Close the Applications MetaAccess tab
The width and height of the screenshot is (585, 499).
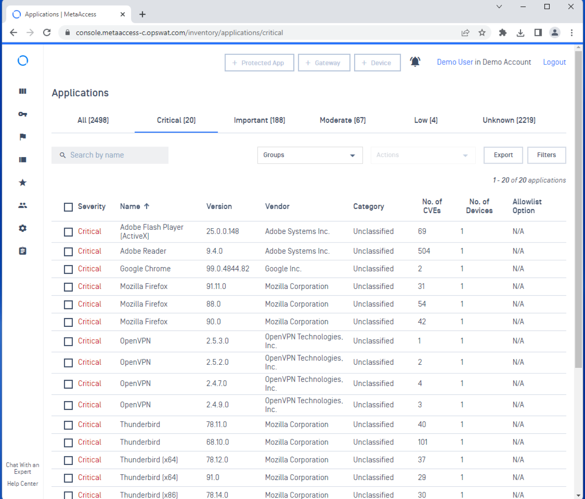tap(122, 14)
